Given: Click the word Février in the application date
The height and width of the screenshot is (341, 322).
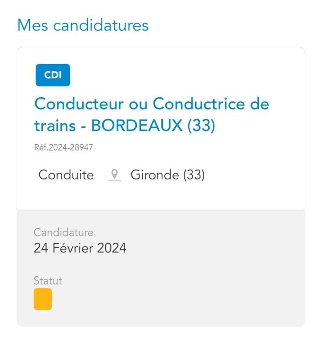Looking at the screenshot, I should pos(73,248).
